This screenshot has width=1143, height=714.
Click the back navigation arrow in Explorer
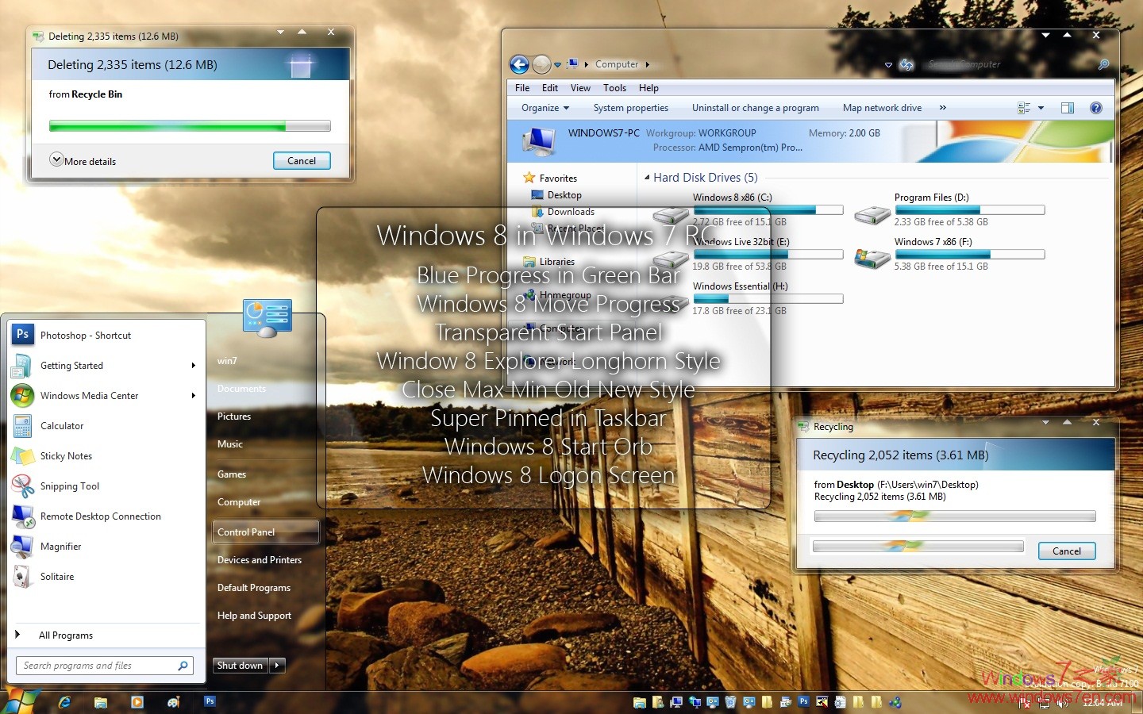point(519,64)
